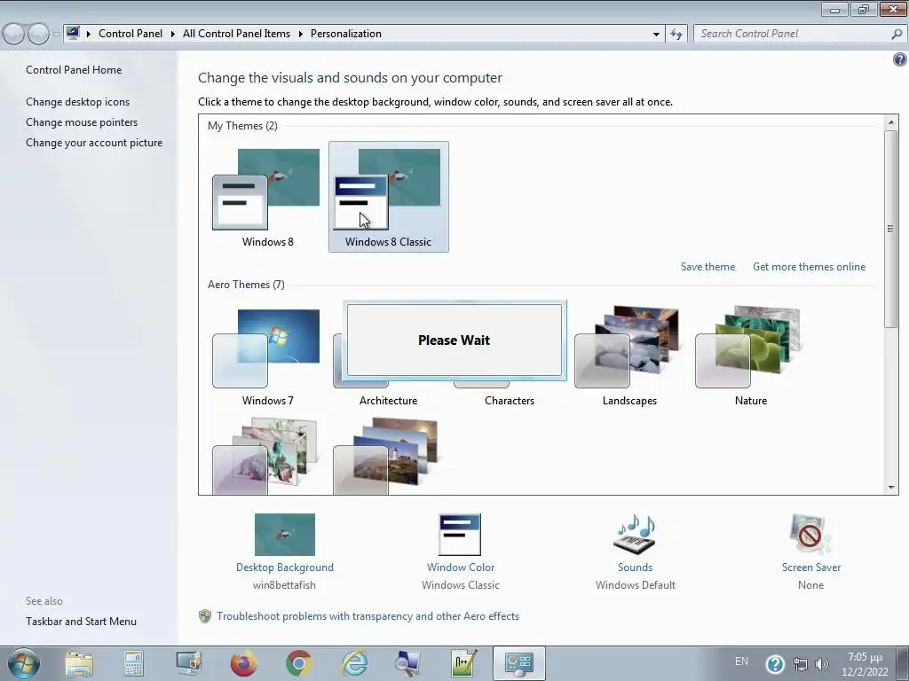Open Troubleshoot problems with transparency link
The width and height of the screenshot is (909, 681).
point(368,616)
